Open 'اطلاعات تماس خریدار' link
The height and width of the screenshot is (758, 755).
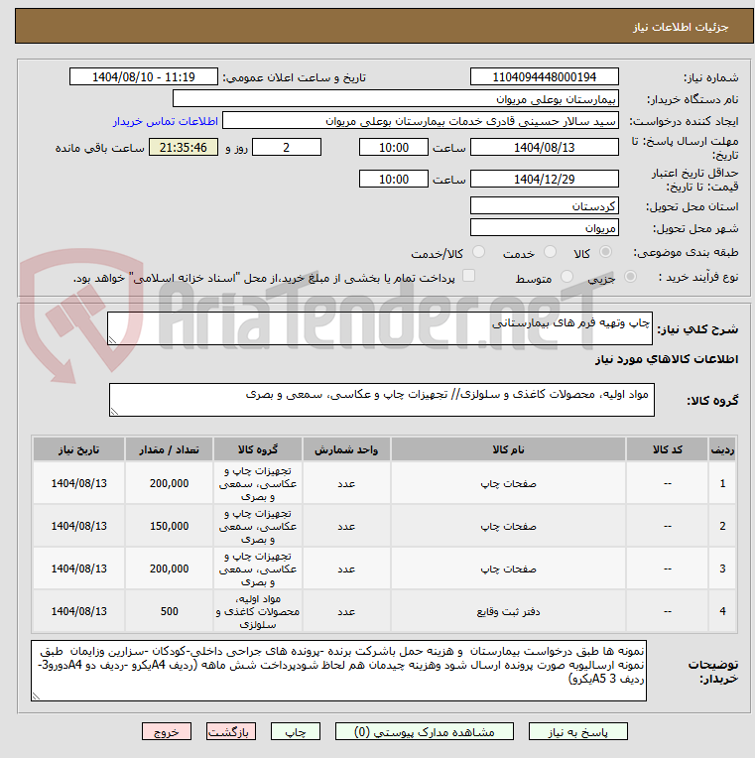[x=166, y=121]
